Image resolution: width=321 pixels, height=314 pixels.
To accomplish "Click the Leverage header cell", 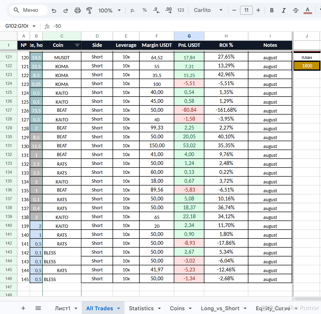I will pos(126,45).
